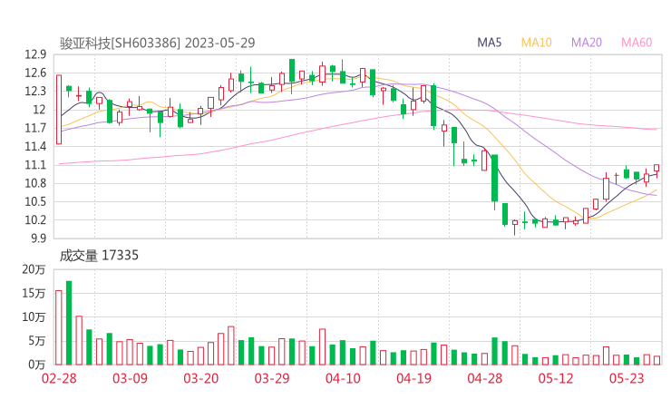Image resolution: width=671 pixels, height=399 pixels.
Task: Click the 03-20 date axis label
Action: click(x=201, y=378)
